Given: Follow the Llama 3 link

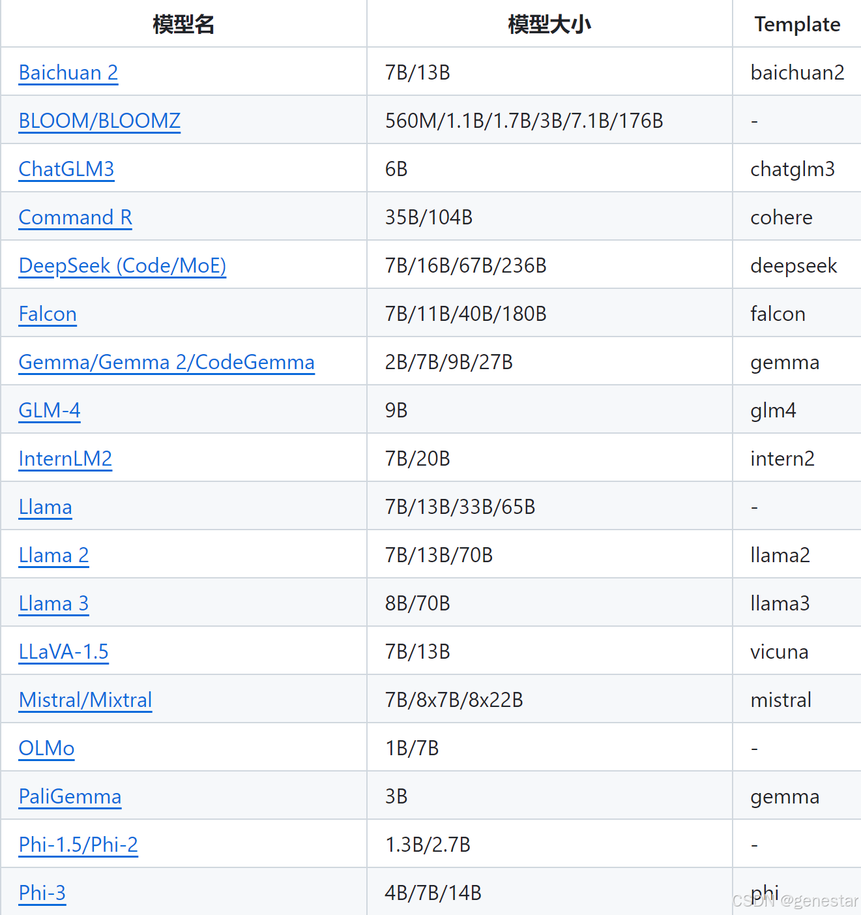Looking at the screenshot, I should (53, 603).
